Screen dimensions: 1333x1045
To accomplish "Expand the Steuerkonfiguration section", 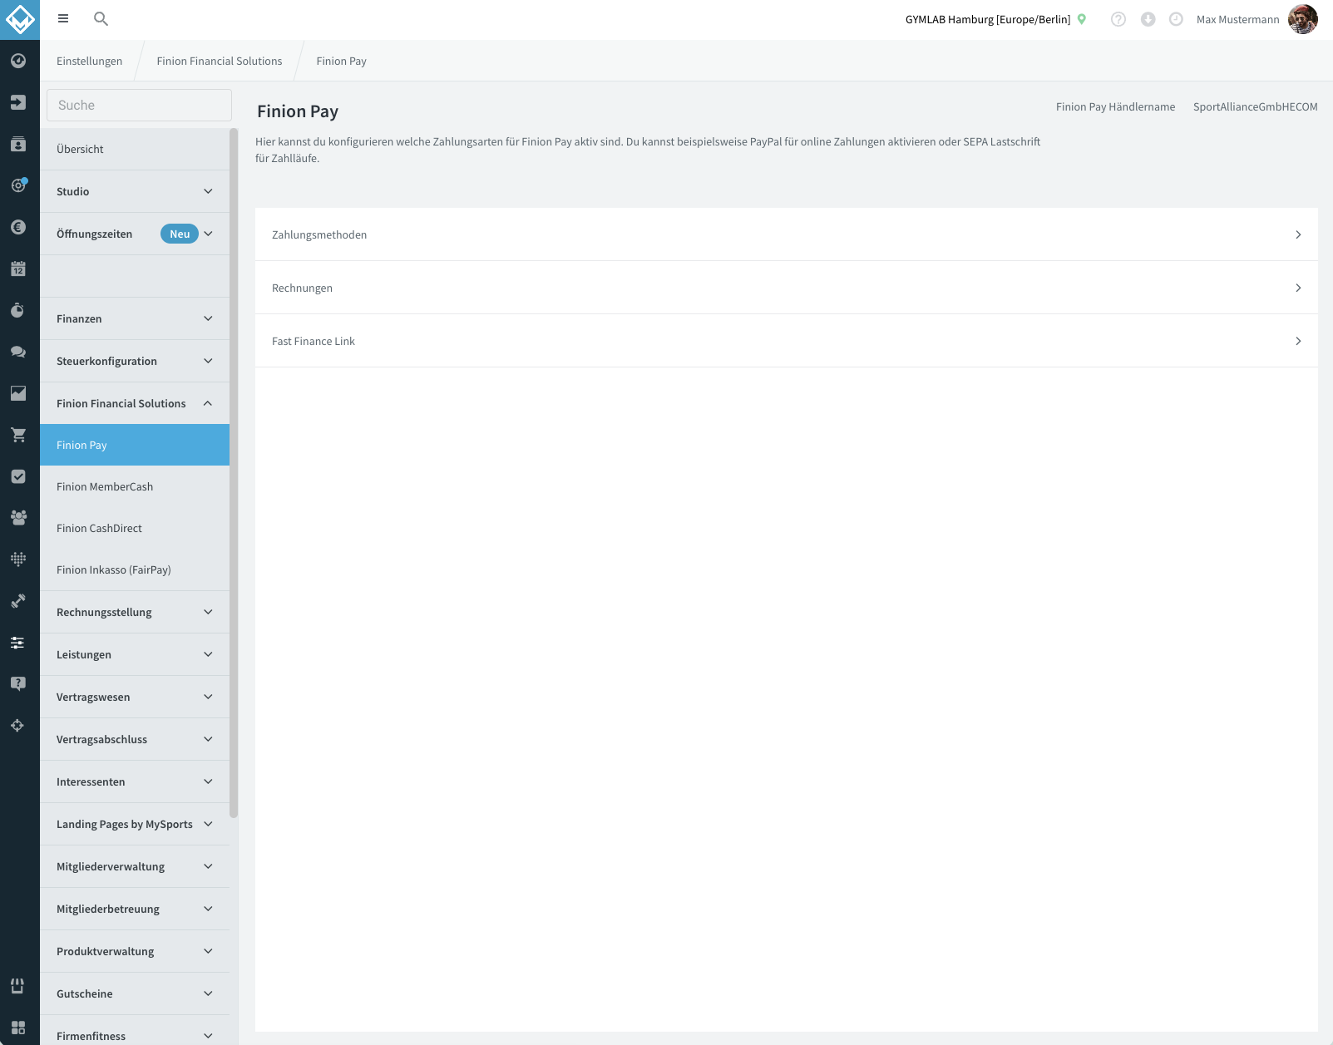I will point(135,361).
